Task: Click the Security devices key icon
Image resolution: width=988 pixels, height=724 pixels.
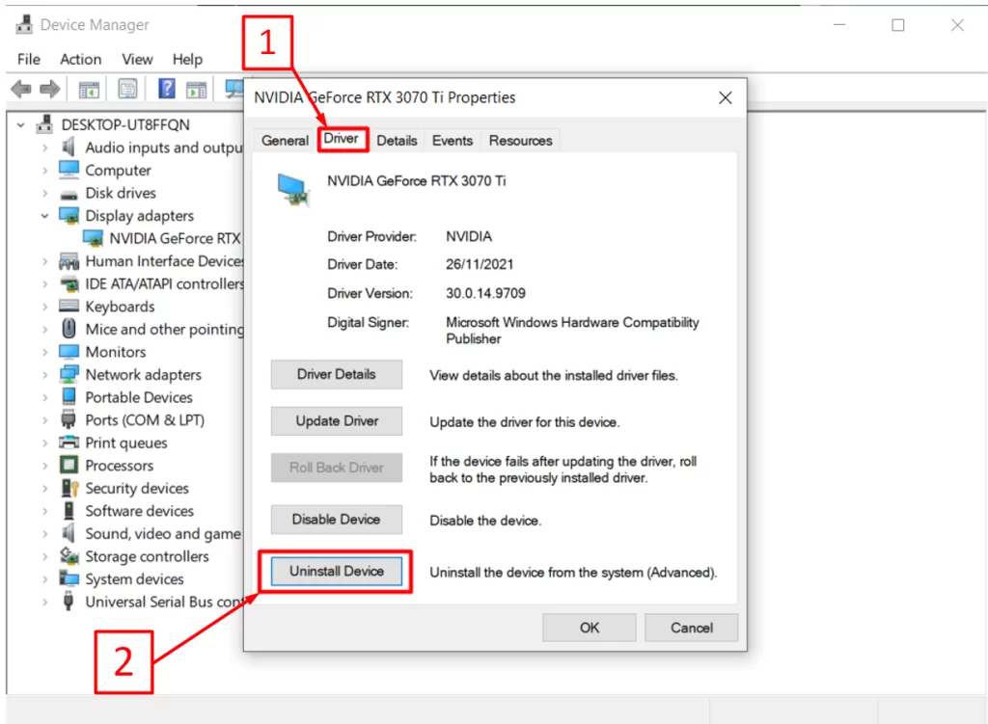Action: point(69,488)
